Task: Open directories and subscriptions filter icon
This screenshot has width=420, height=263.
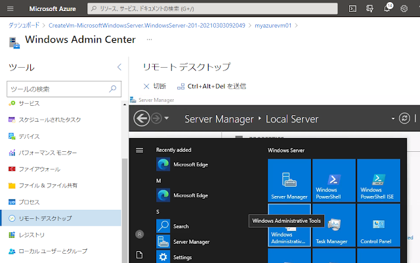Action: point(369,9)
